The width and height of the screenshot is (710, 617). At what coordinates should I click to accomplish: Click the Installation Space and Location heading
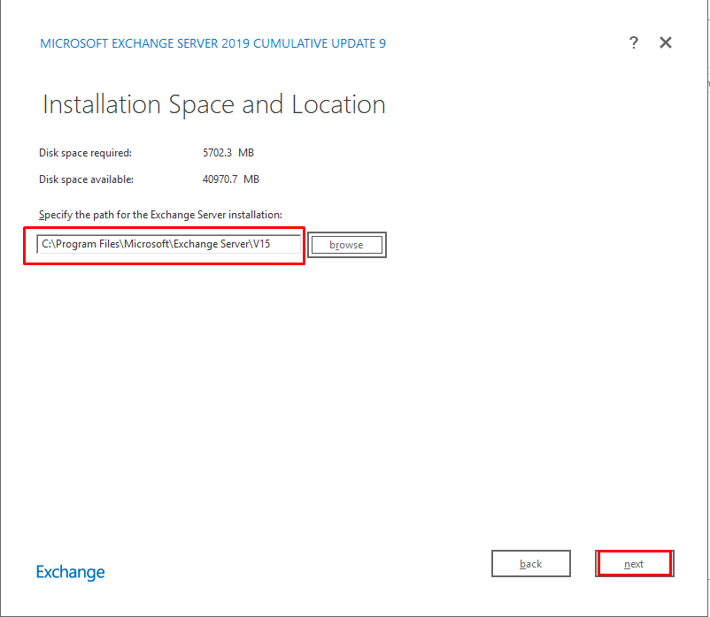pyautogui.click(x=213, y=104)
